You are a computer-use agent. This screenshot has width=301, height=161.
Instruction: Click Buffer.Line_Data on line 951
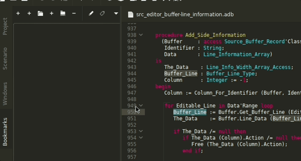pos(243,119)
